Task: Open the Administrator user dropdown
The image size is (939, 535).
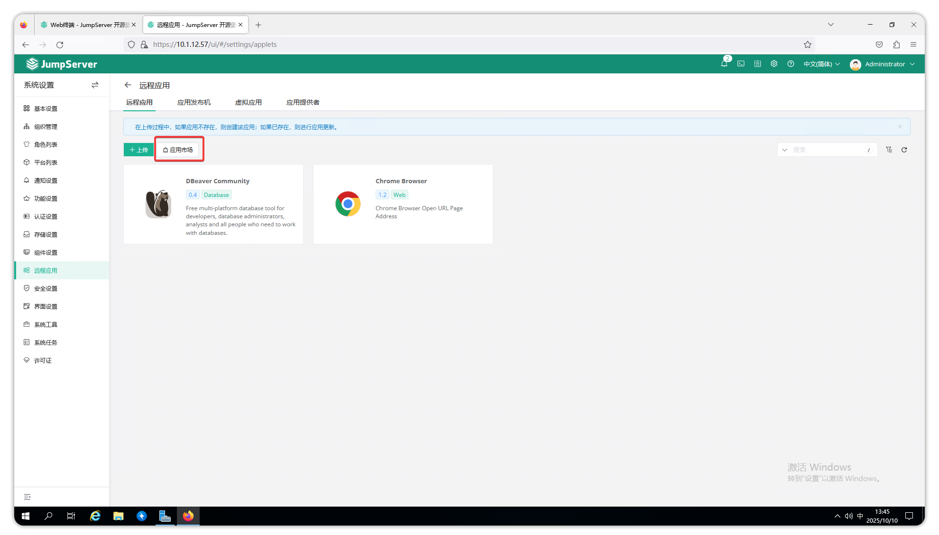Action: 883,64
